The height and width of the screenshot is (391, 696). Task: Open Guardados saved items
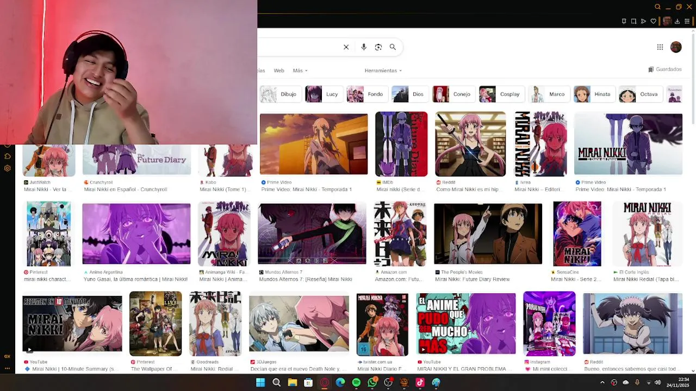[x=665, y=70]
